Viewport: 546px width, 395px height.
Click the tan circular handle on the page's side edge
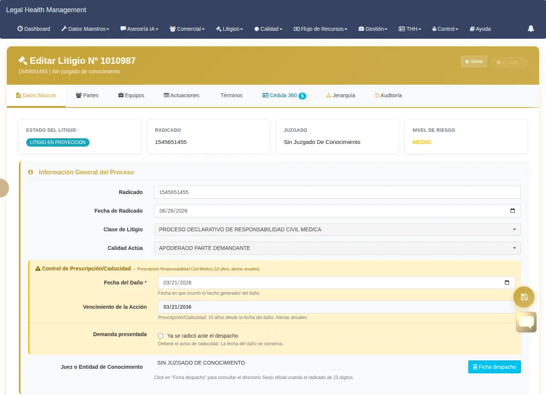(3, 188)
